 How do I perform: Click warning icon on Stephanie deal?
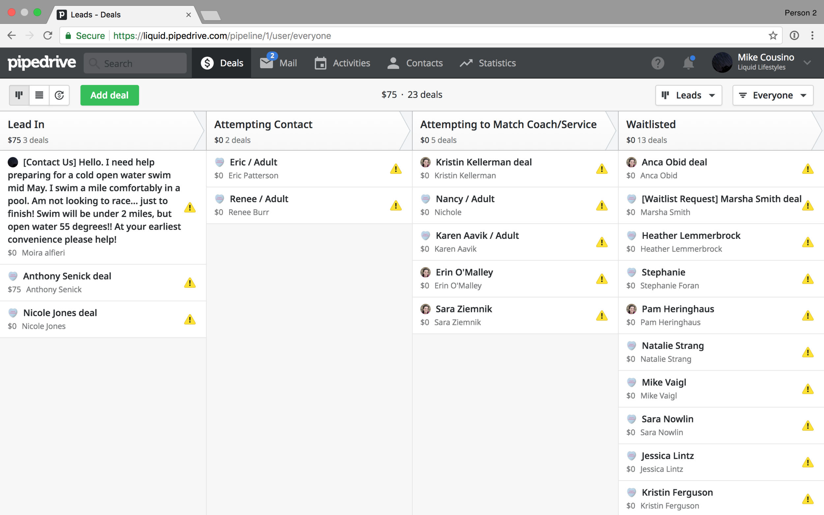(x=808, y=279)
